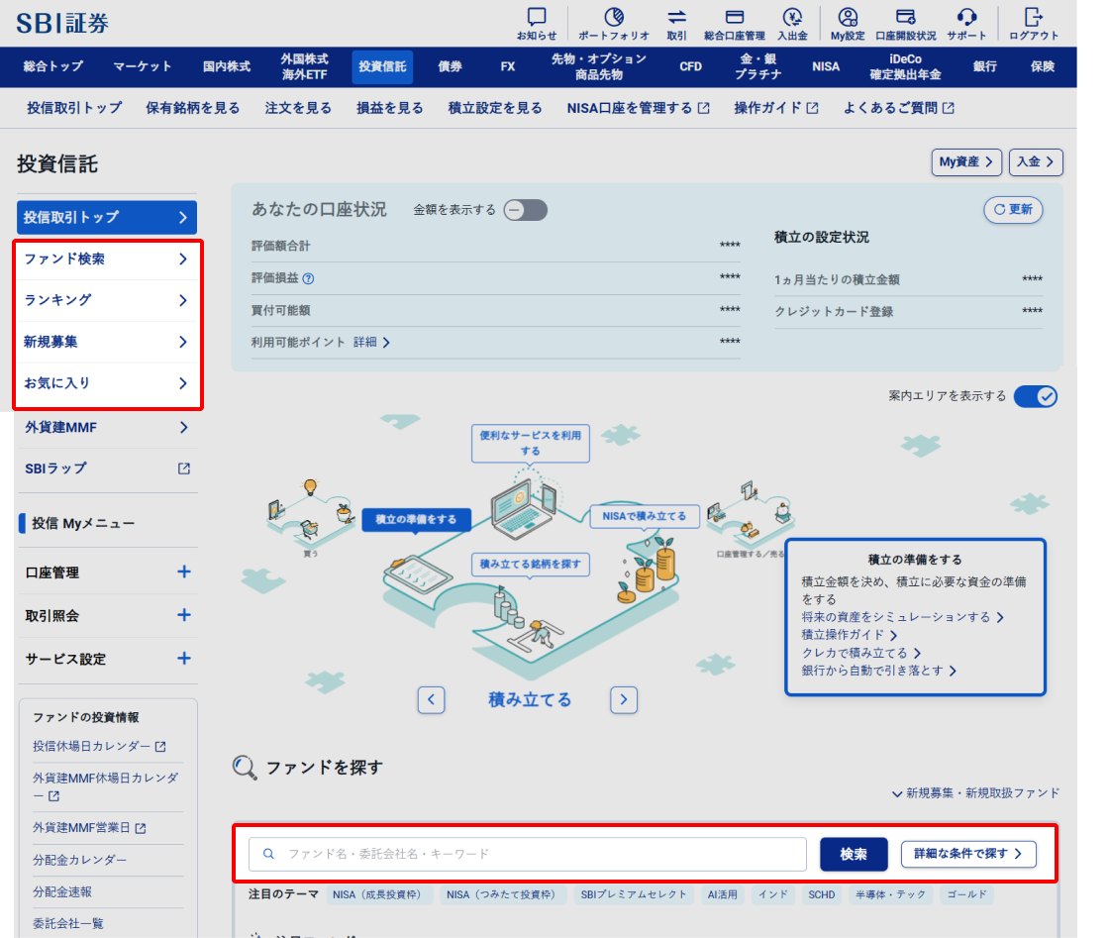The image size is (1109, 938).
Task: Expand 新規募集・新規取扱ファンド dropdown
Action: pos(976,793)
